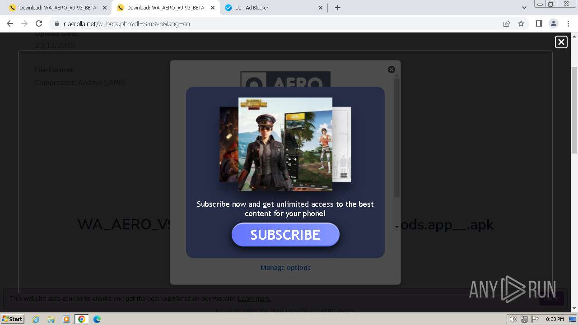The image size is (578, 325).
Task: Select the Chrome icon in the taskbar
Action: (82, 319)
